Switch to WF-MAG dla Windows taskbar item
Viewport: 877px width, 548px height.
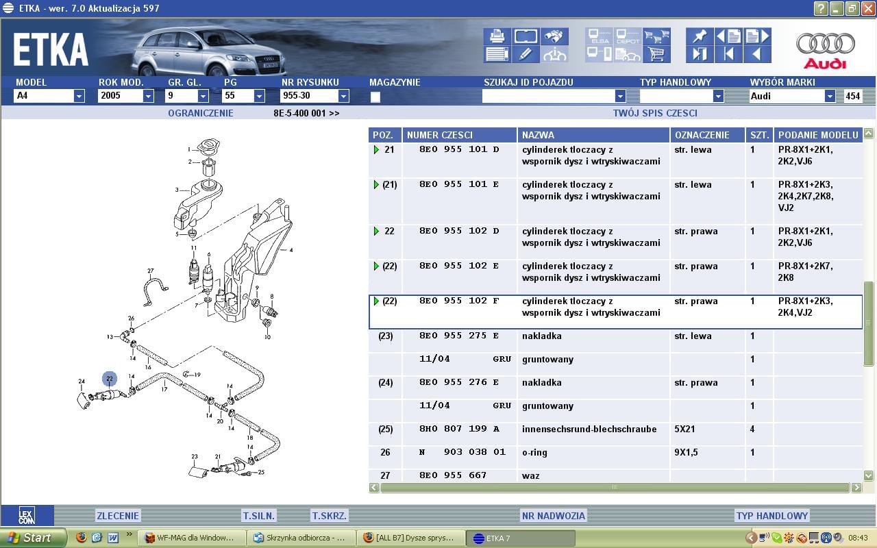tap(192, 538)
